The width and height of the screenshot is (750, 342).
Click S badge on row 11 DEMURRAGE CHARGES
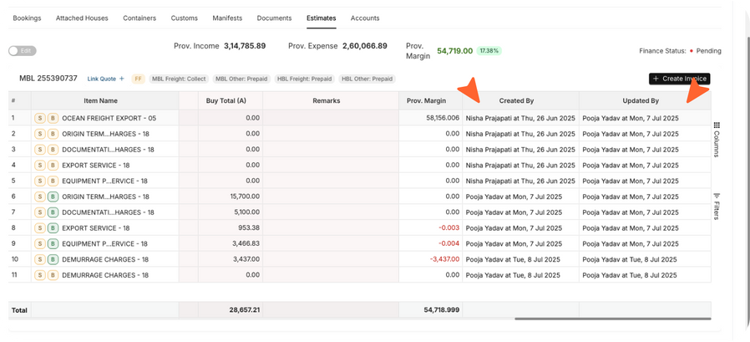(40, 275)
